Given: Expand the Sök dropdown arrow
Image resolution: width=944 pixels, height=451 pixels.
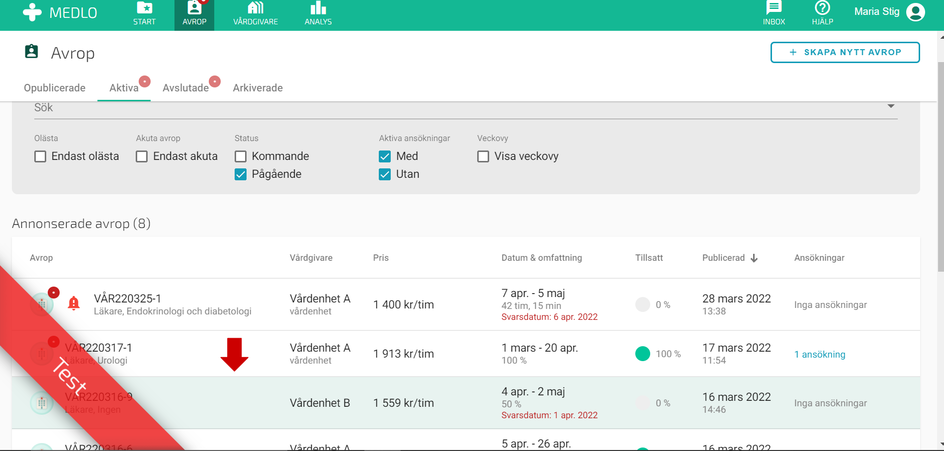Looking at the screenshot, I should (891, 106).
